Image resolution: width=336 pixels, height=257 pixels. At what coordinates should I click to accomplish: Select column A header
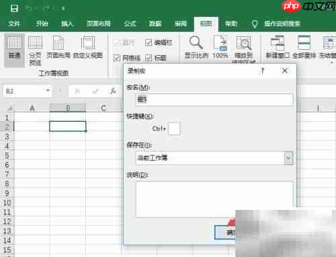[x=32, y=108]
